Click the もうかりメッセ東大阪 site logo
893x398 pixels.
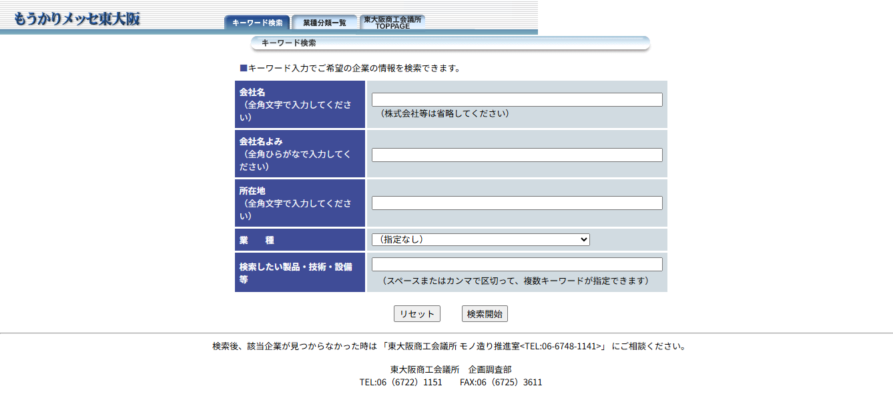77,19
